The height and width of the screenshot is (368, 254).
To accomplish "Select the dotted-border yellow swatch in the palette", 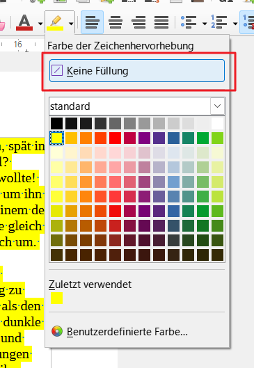I will [56, 138].
